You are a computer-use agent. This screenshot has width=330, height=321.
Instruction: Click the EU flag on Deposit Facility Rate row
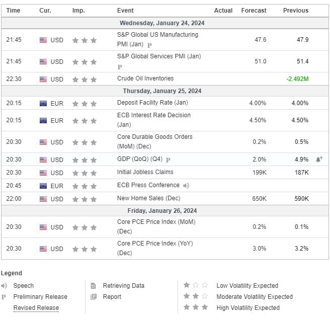43,103
